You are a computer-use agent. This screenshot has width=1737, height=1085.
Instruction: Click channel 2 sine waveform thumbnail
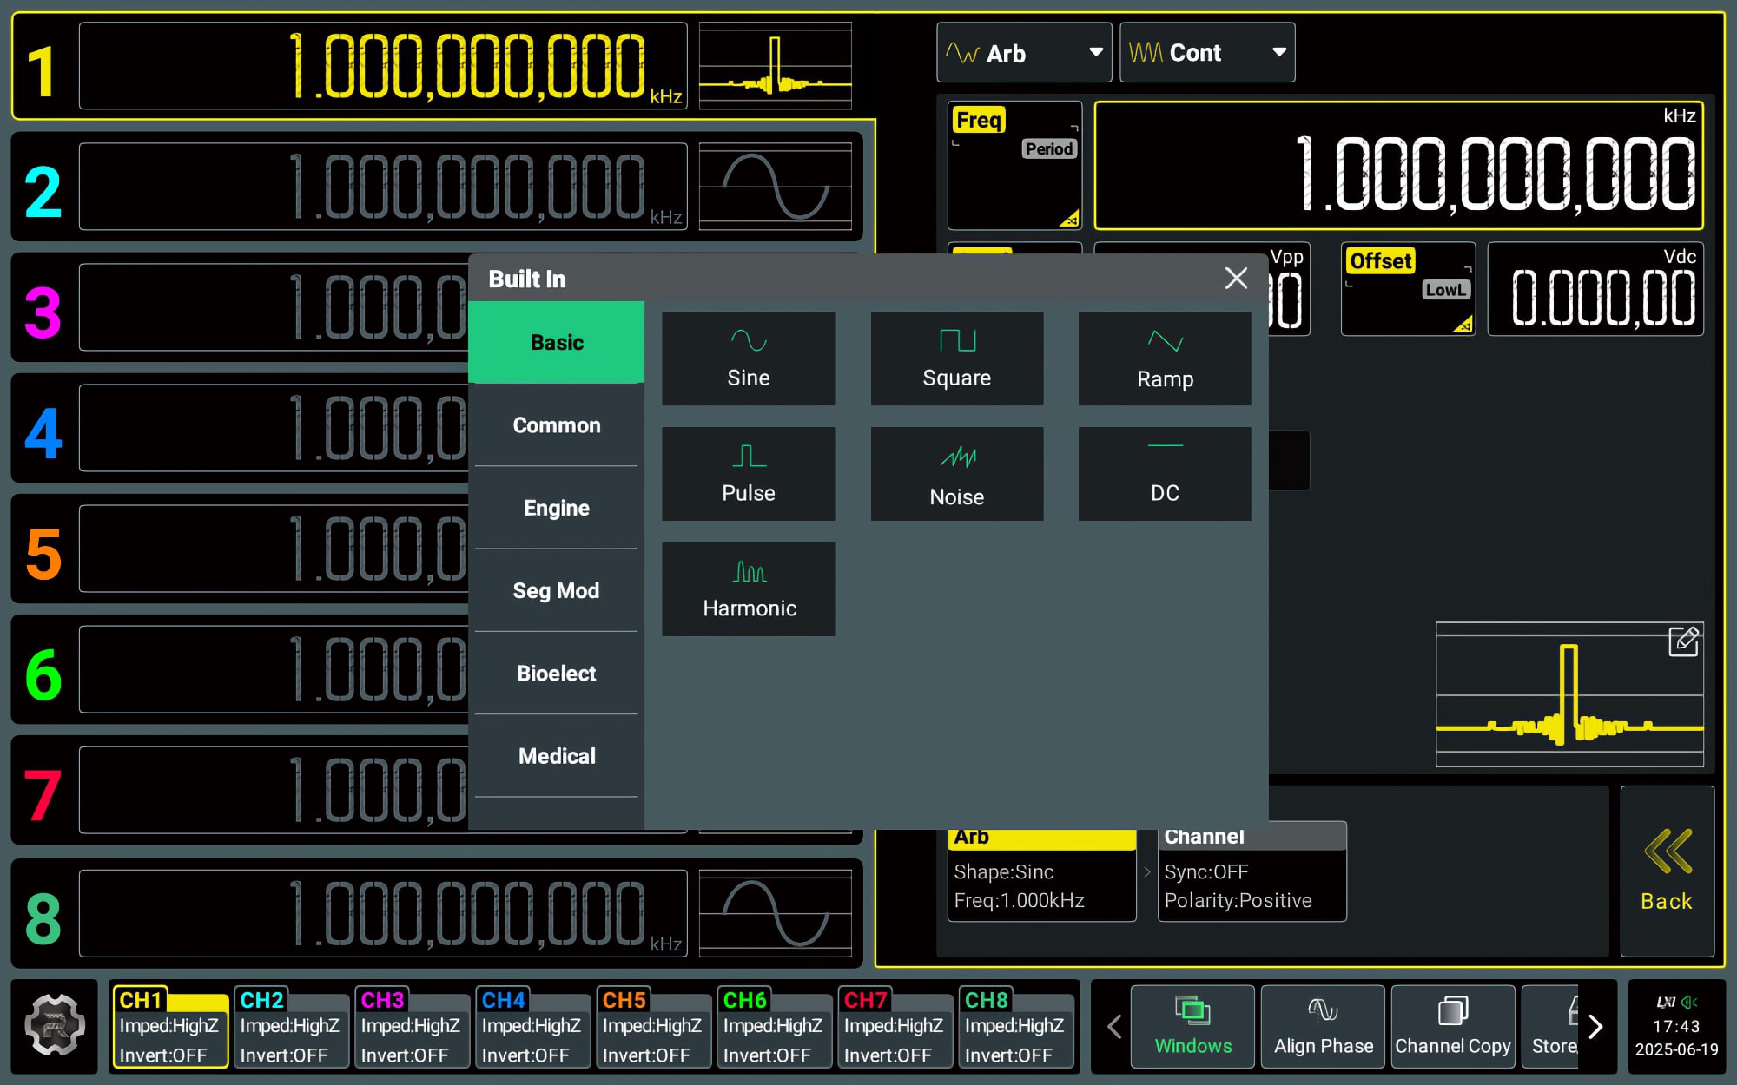point(776,187)
